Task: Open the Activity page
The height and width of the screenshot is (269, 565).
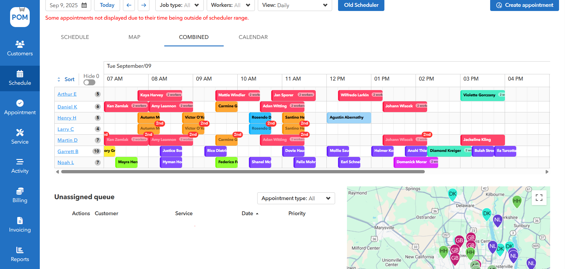Action: tap(20, 166)
